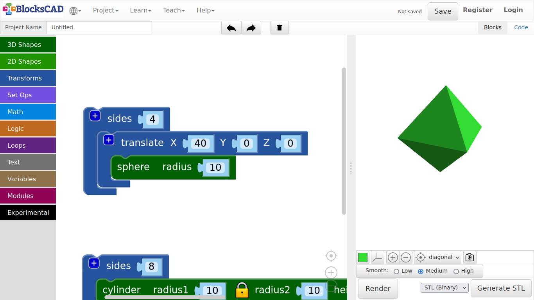
Task: Click the Render button
Action: tap(378, 289)
